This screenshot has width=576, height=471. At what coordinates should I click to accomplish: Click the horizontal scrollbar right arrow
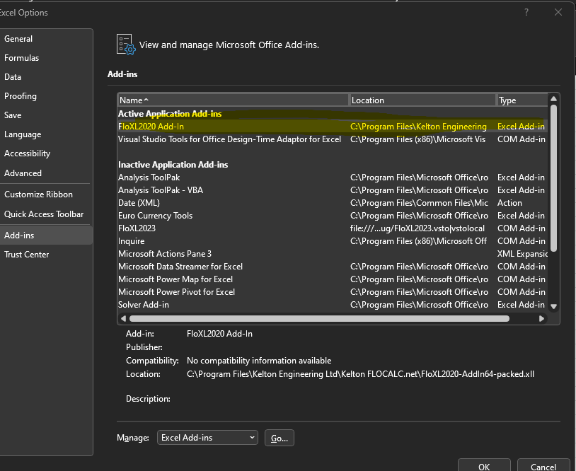541,319
